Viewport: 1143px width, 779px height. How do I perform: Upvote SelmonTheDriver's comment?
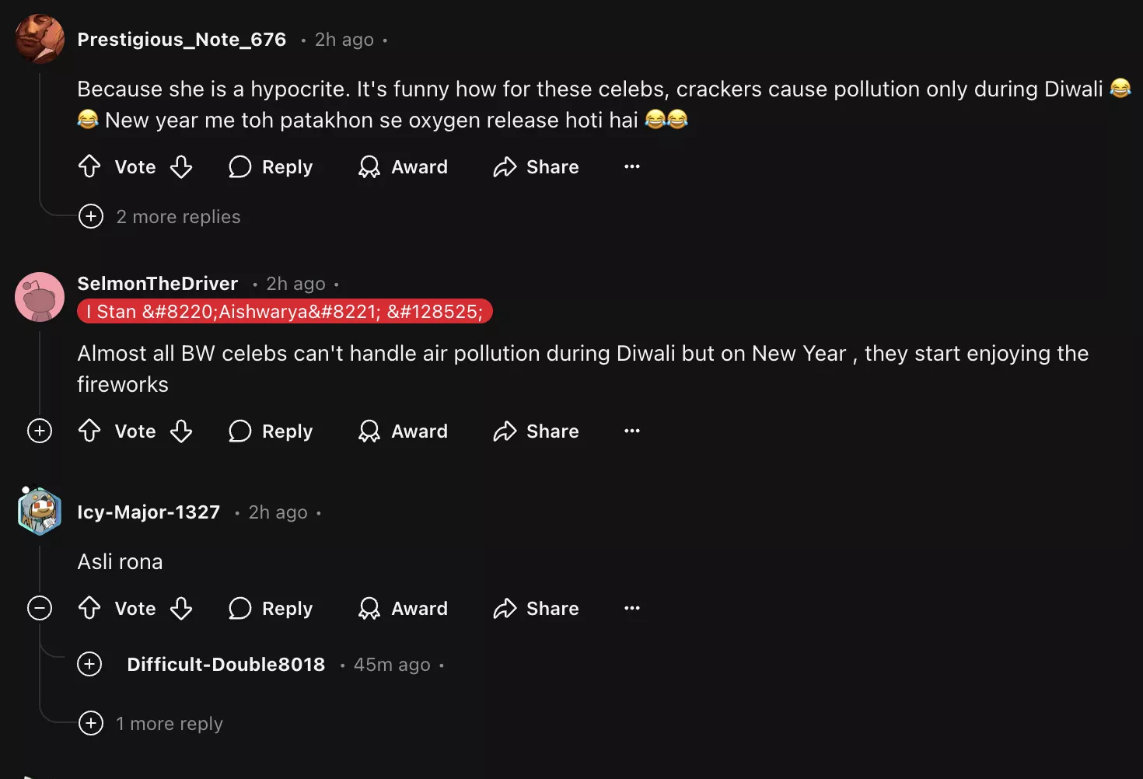coord(89,431)
